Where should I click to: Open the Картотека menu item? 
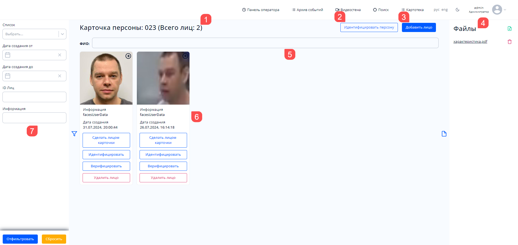point(412,10)
